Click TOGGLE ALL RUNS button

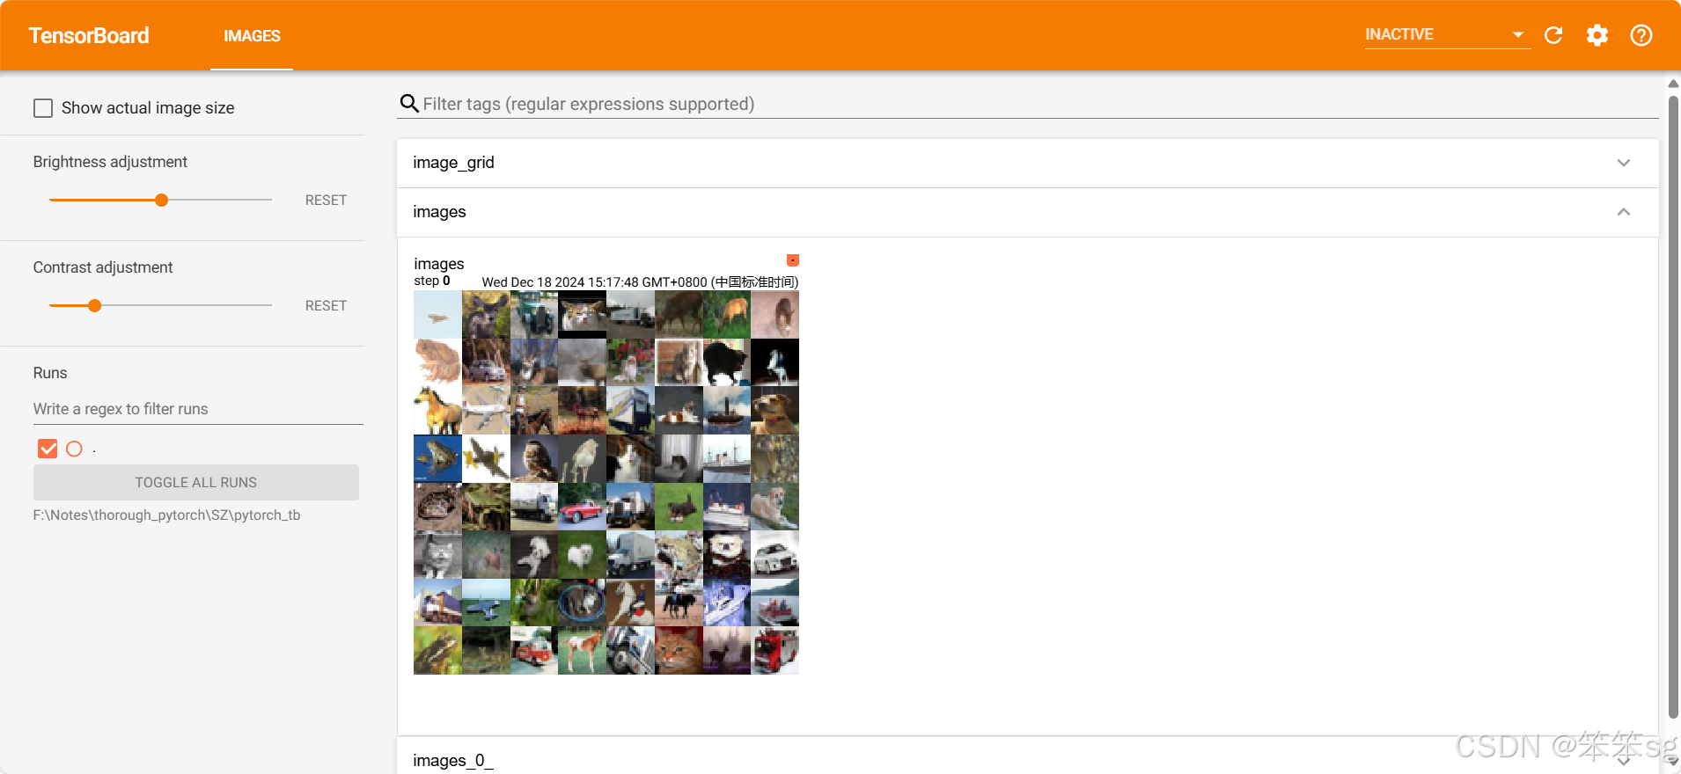pos(196,483)
